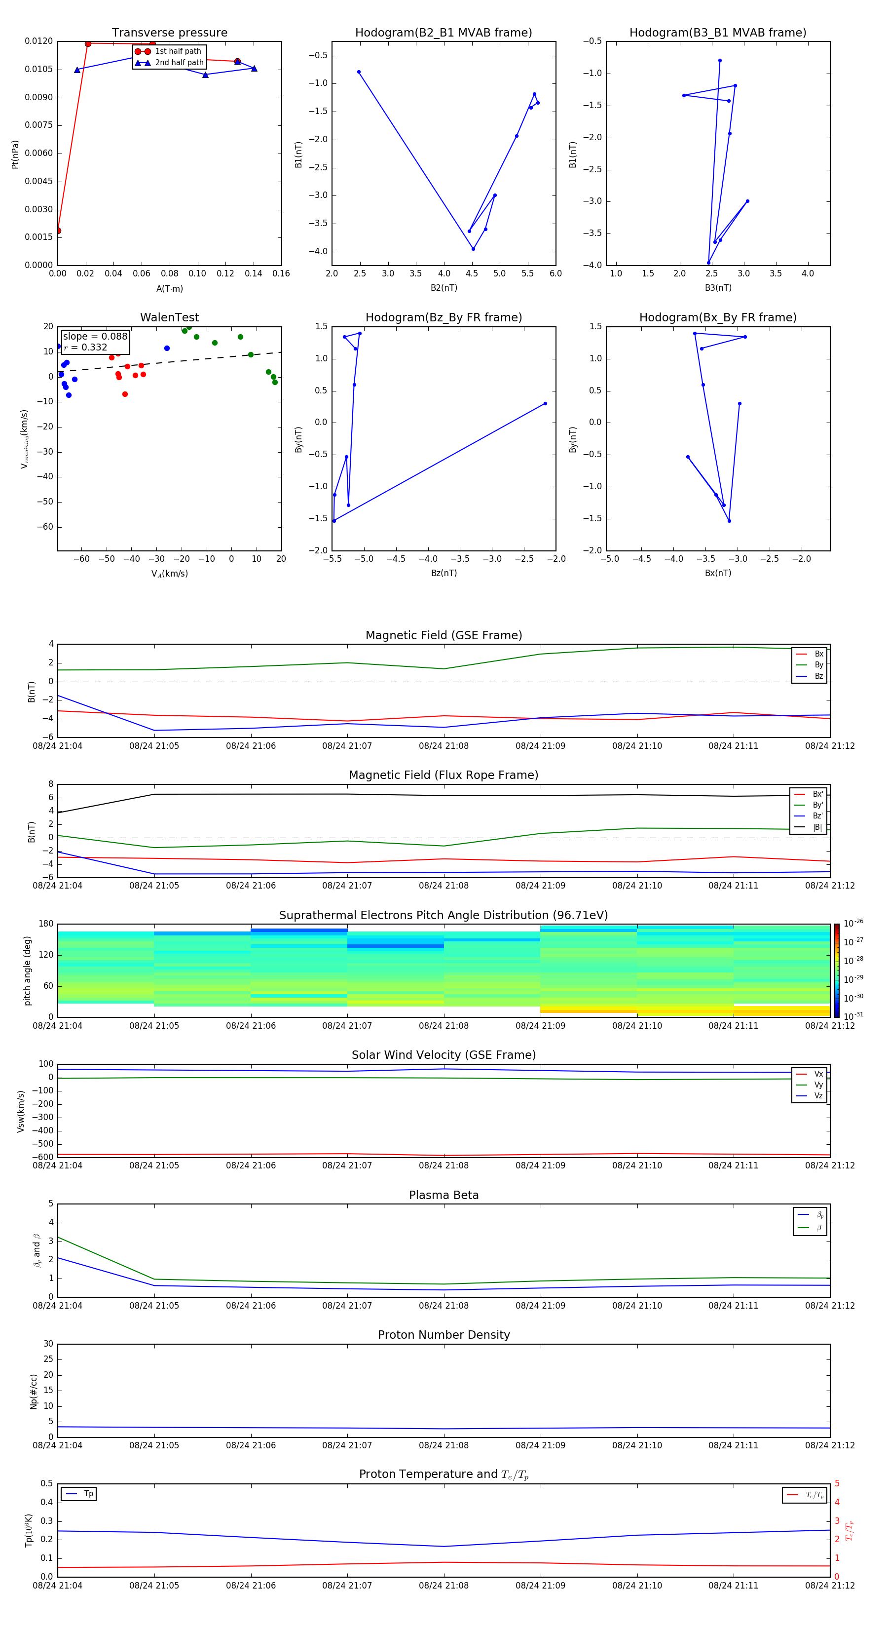
Task: Select Bz' in the flux rope legend
Action: pos(809,816)
